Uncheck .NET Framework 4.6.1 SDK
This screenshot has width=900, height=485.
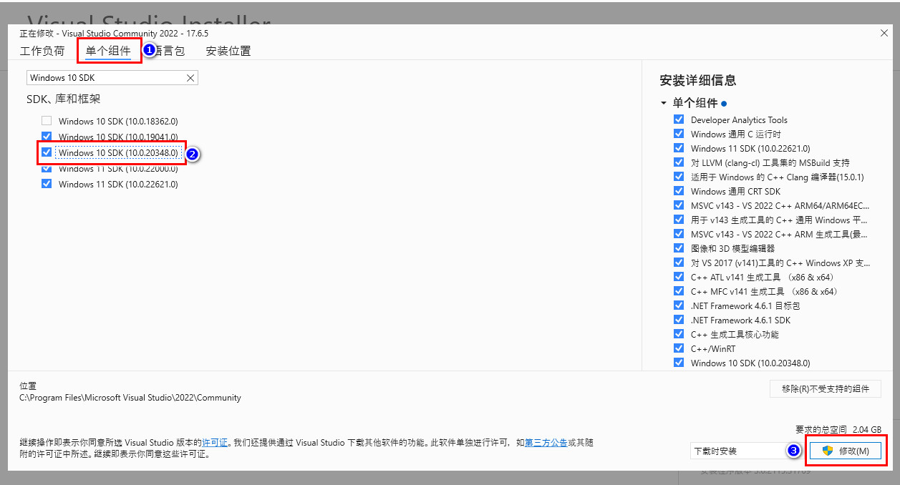point(679,320)
